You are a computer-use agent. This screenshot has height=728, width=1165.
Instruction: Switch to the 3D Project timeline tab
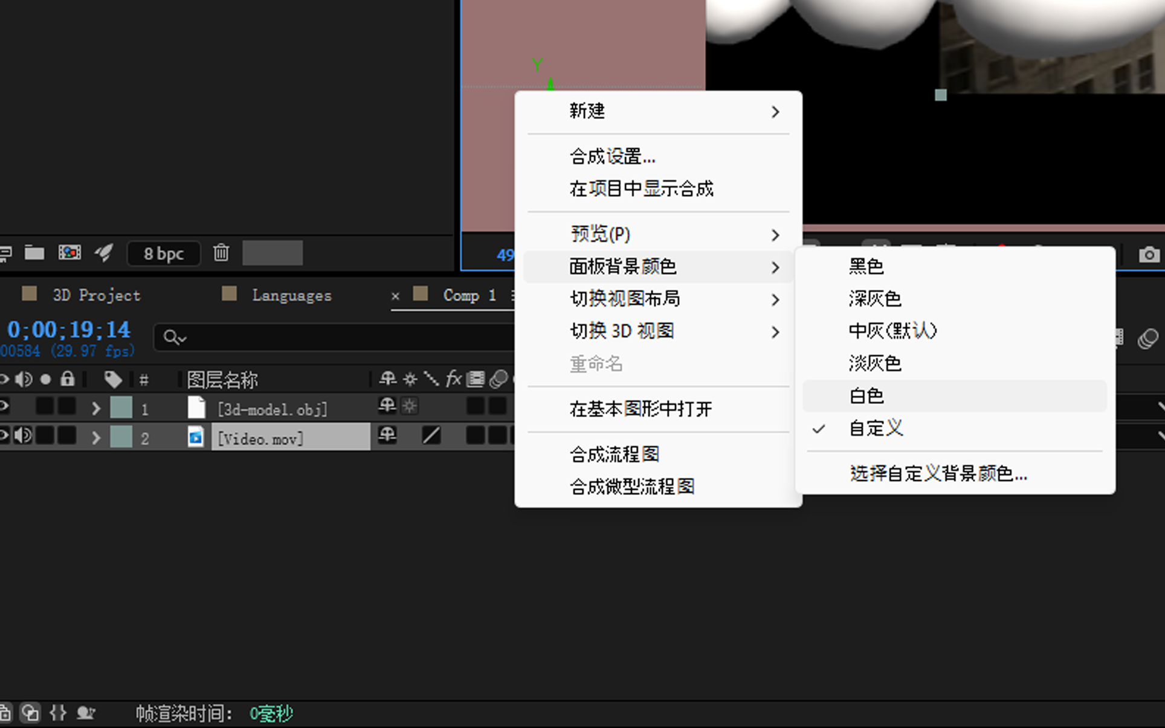[97, 295]
